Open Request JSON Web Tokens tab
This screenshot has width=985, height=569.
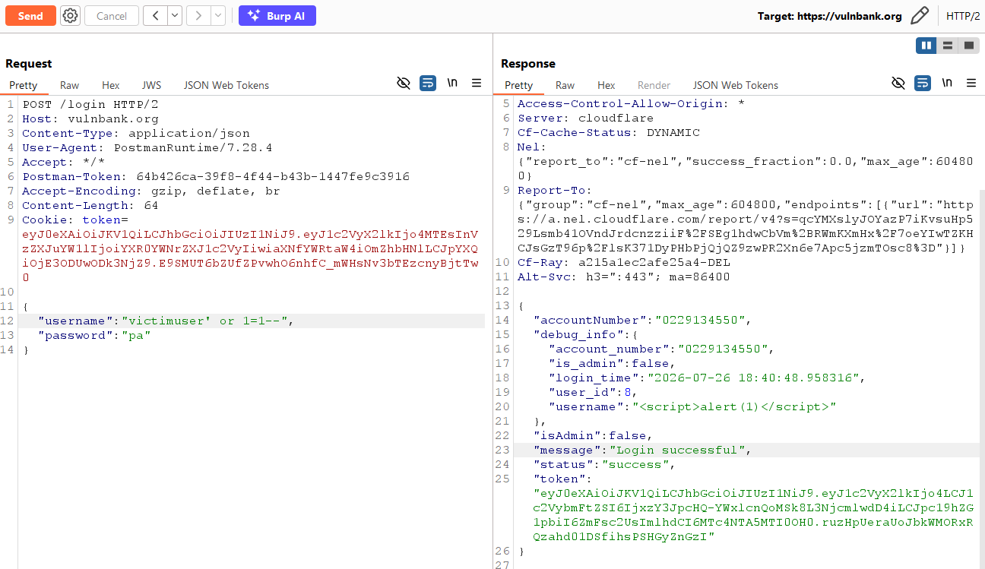click(226, 85)
